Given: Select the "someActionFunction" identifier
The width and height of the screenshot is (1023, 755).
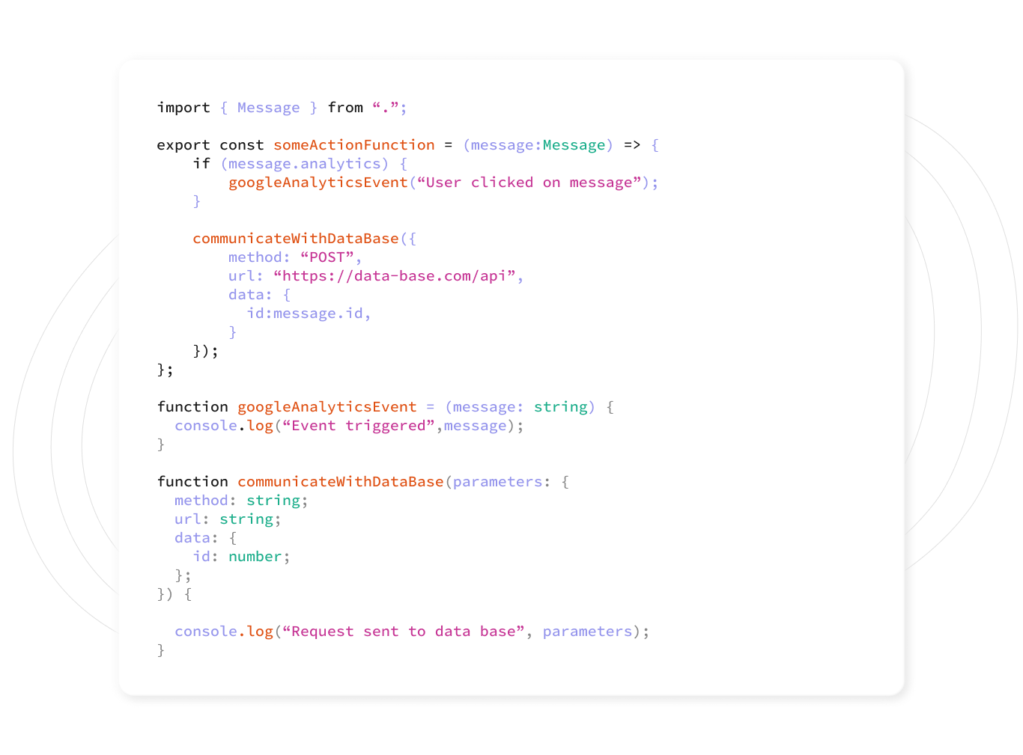Looking at the screenshot, I should click(x=354, y=145).
